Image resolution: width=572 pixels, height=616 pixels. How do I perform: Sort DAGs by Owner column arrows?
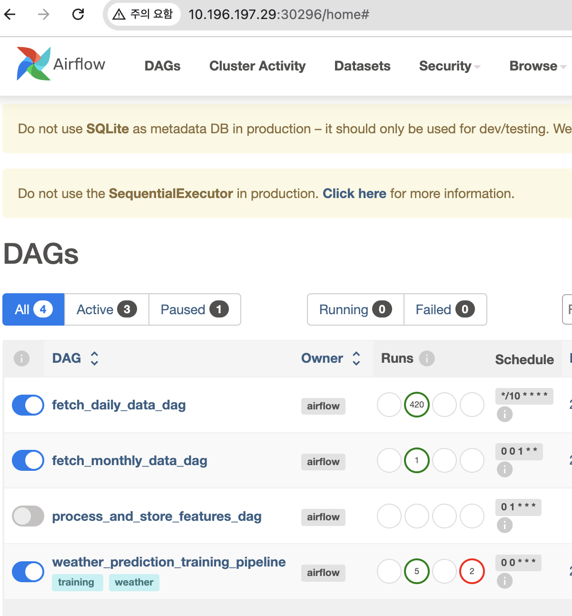[356, 358]
